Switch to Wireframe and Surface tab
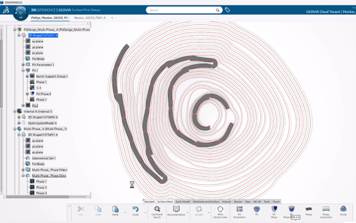The image size is (356, 223). pos(206,202)
